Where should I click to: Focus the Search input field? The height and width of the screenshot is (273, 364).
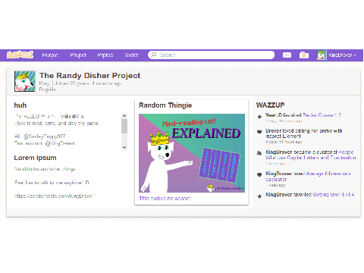pos(212,55)
